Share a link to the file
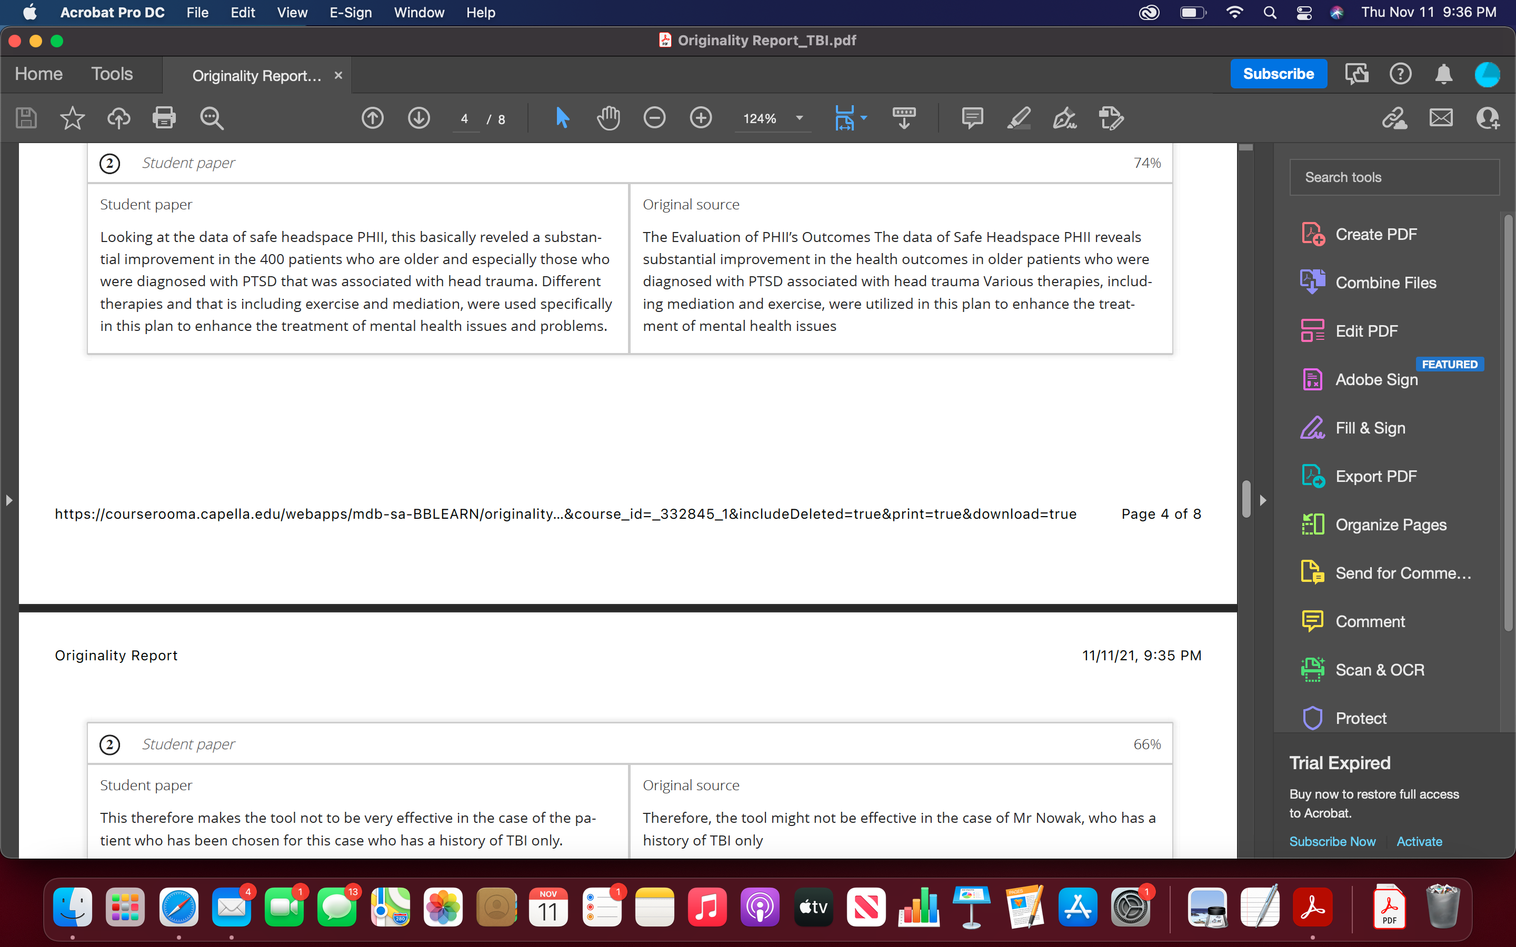 point(1394,118)
